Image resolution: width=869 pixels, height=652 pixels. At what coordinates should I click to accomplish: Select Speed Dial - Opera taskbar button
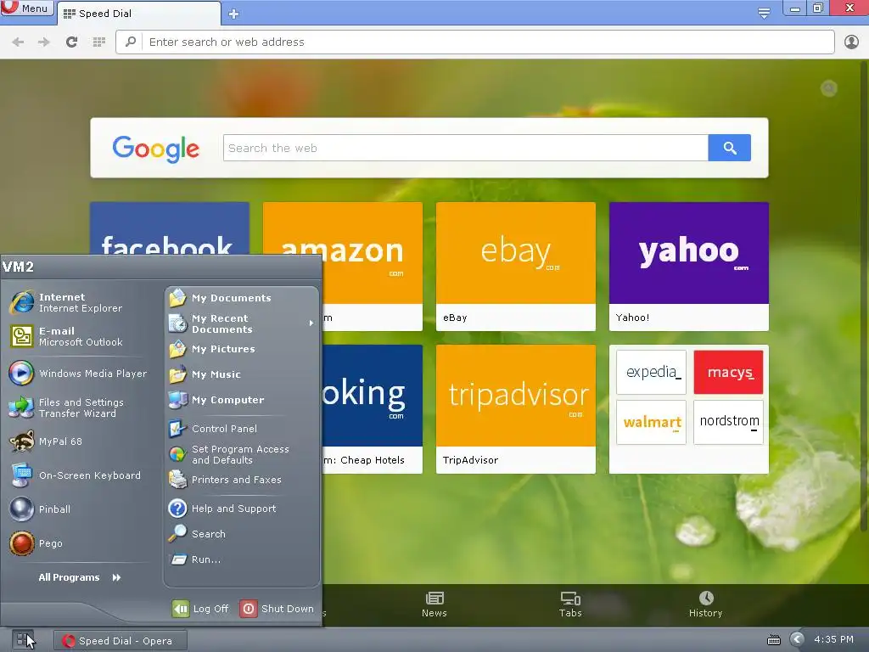pos(120,641)
